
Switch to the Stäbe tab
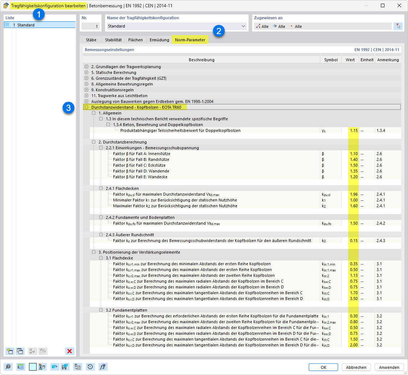click(91, 40)
